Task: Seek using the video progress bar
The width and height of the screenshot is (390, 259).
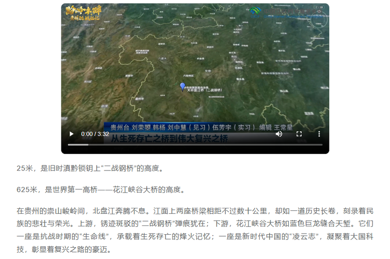Action: (195, 145)
